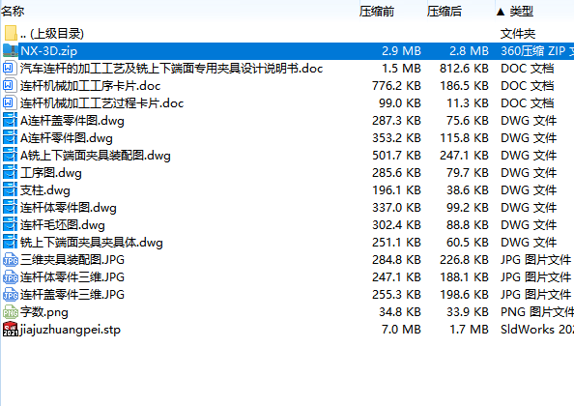Image resolution: width=574 pixels, height=406 pixels.
Task: Click the DWG icon for A铣上下端面夹具装配图.dwg
Action: point(10,156)
